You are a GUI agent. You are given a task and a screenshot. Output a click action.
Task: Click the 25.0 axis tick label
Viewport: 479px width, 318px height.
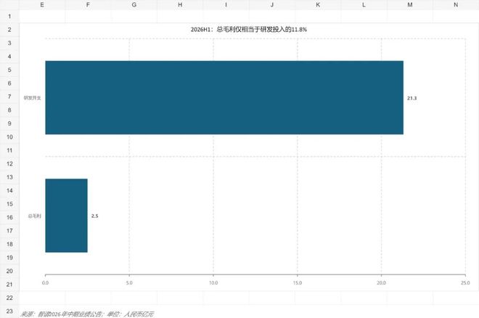click(465, 283)
